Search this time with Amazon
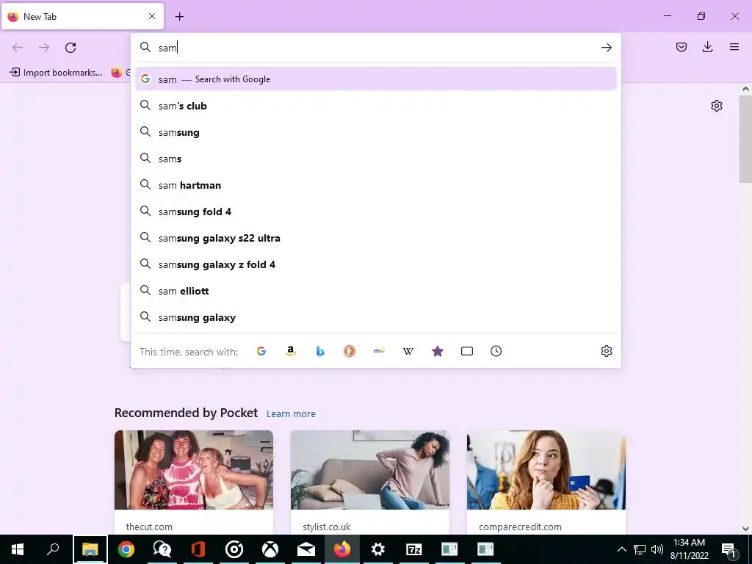This screenshot has width=752, height=564. point(291,351)
